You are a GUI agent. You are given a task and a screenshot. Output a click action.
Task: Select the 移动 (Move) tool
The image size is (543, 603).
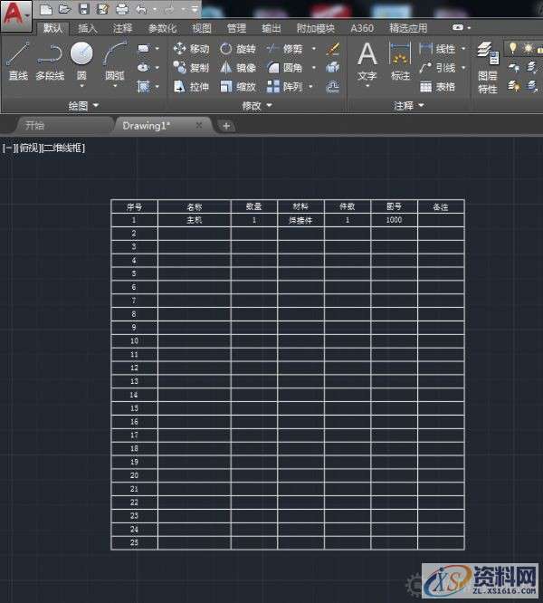(191, 49)
